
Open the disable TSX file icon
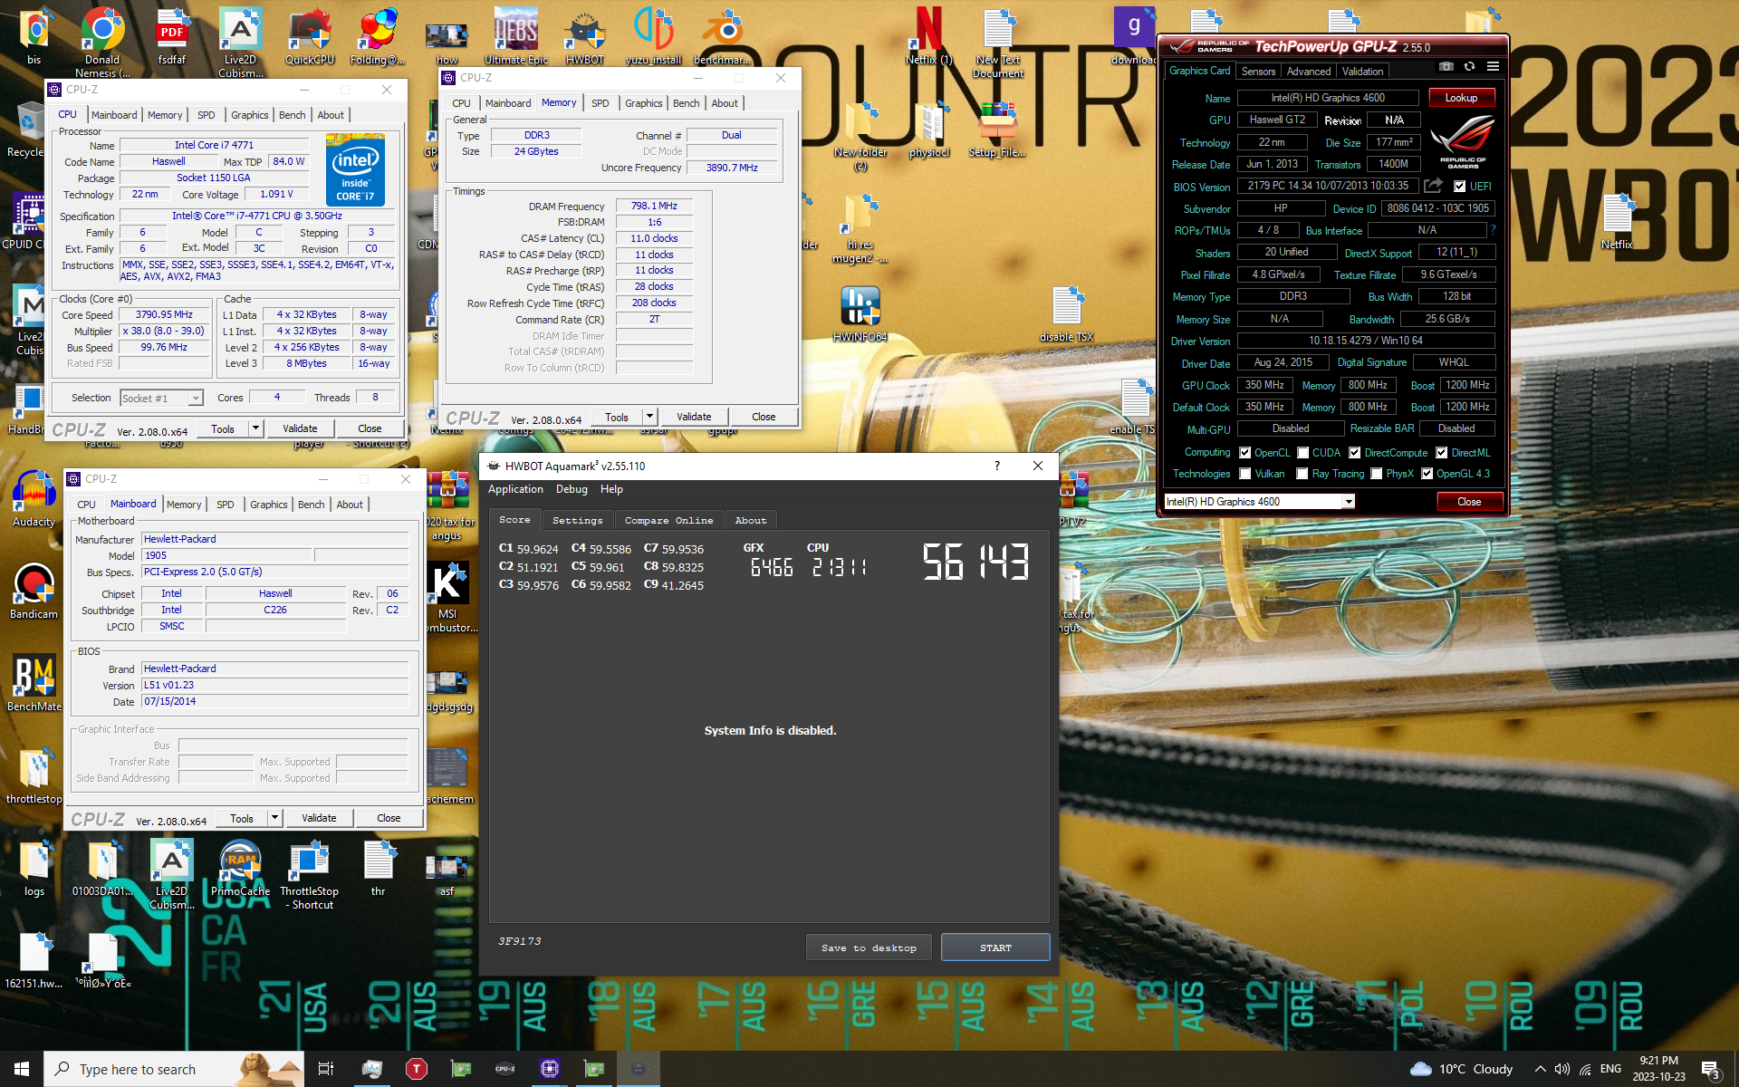coord(1066,313)
